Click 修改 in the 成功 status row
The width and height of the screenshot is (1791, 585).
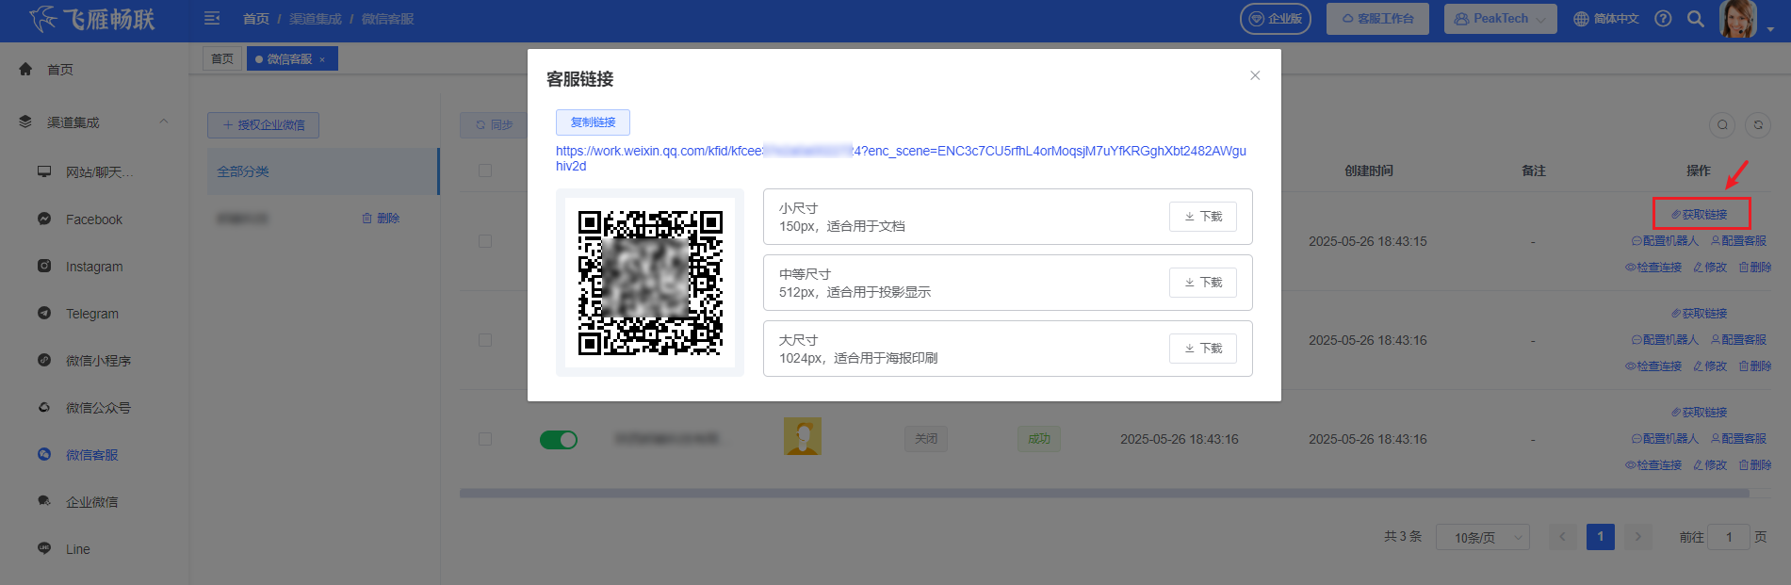(x=1710, y=465)
